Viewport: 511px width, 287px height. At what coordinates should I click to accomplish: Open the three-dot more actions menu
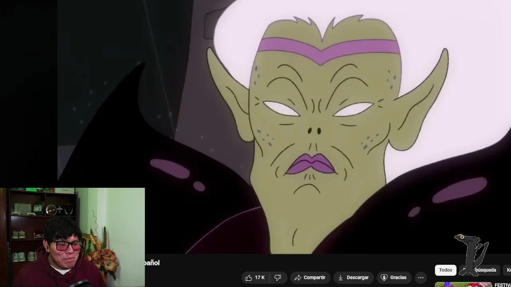(x=421, y=277)
